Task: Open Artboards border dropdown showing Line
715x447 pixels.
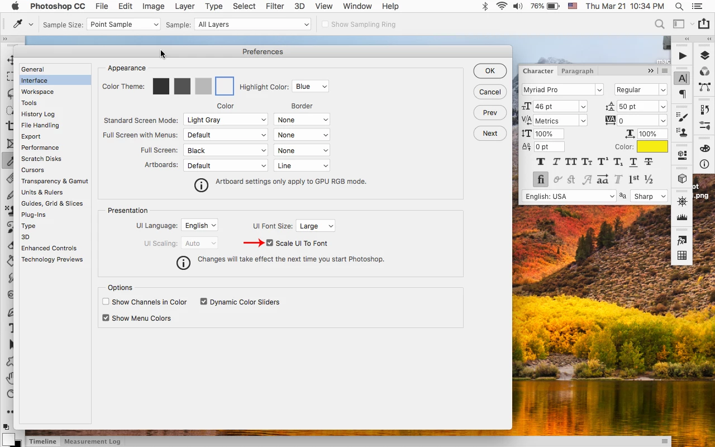Action: click(x=302, y=165)
